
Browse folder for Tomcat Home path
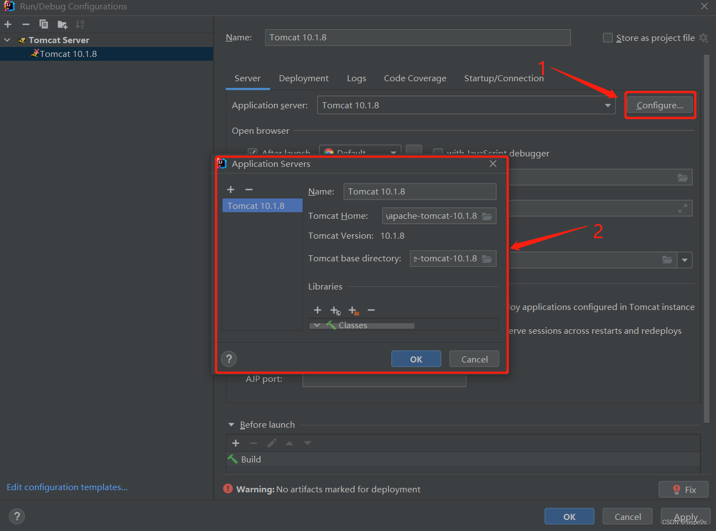[487, 216]
